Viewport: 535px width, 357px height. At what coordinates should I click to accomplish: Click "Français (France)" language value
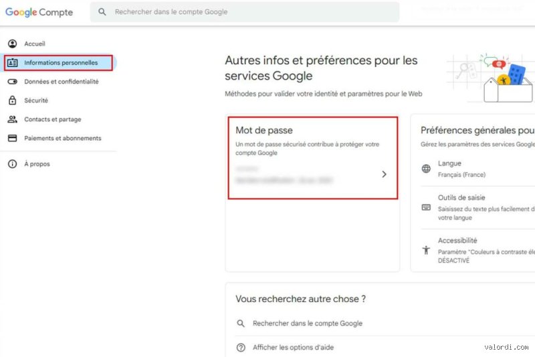pyautogui.click(x=461, y=175)
